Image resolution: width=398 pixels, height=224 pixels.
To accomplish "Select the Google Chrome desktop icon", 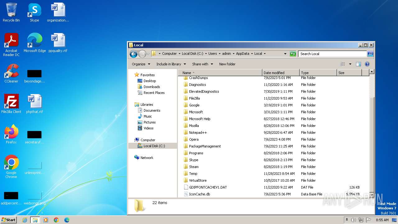I will (11, 167).
